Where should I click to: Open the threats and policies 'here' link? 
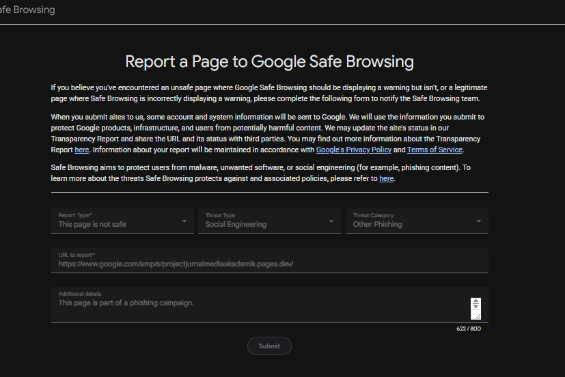pyautogui.click(x=386, y=179)
